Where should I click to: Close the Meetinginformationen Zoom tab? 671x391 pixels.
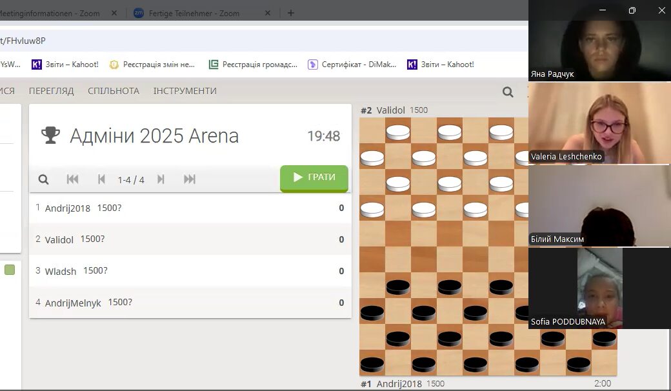[x=114, y=13]
